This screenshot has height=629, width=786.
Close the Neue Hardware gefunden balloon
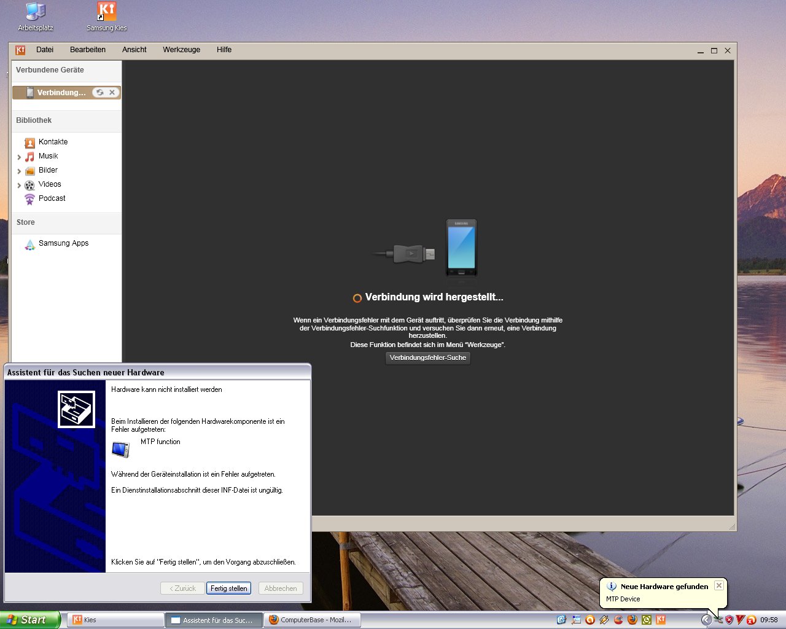click(718, 585)
